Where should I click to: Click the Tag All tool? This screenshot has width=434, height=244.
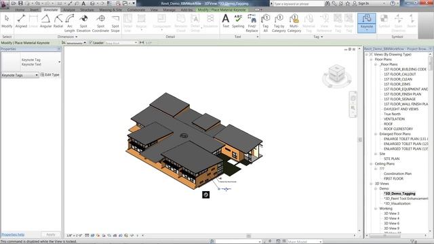(265, 24)
